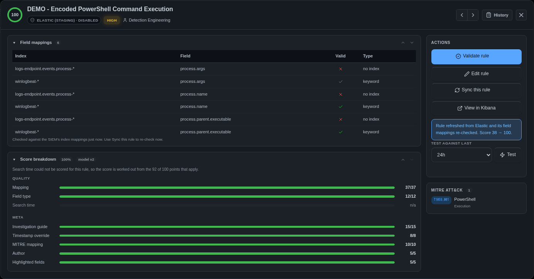534x279 pixels.
Task: Click the 37/37 Mapping score value
Action: pyautogui.click(x=411, y=188)
